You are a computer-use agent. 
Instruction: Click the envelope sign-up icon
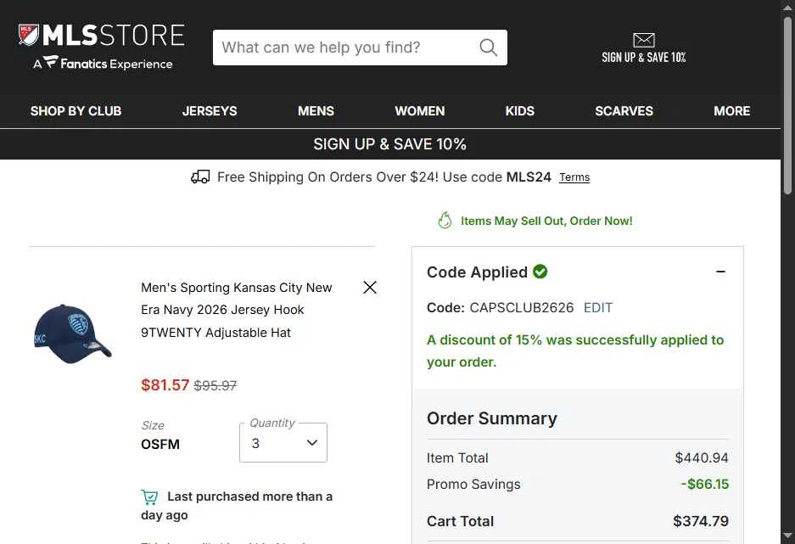644,40
